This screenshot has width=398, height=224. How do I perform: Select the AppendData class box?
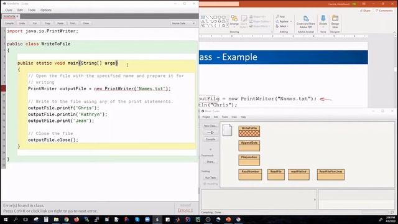coord(249,146)
